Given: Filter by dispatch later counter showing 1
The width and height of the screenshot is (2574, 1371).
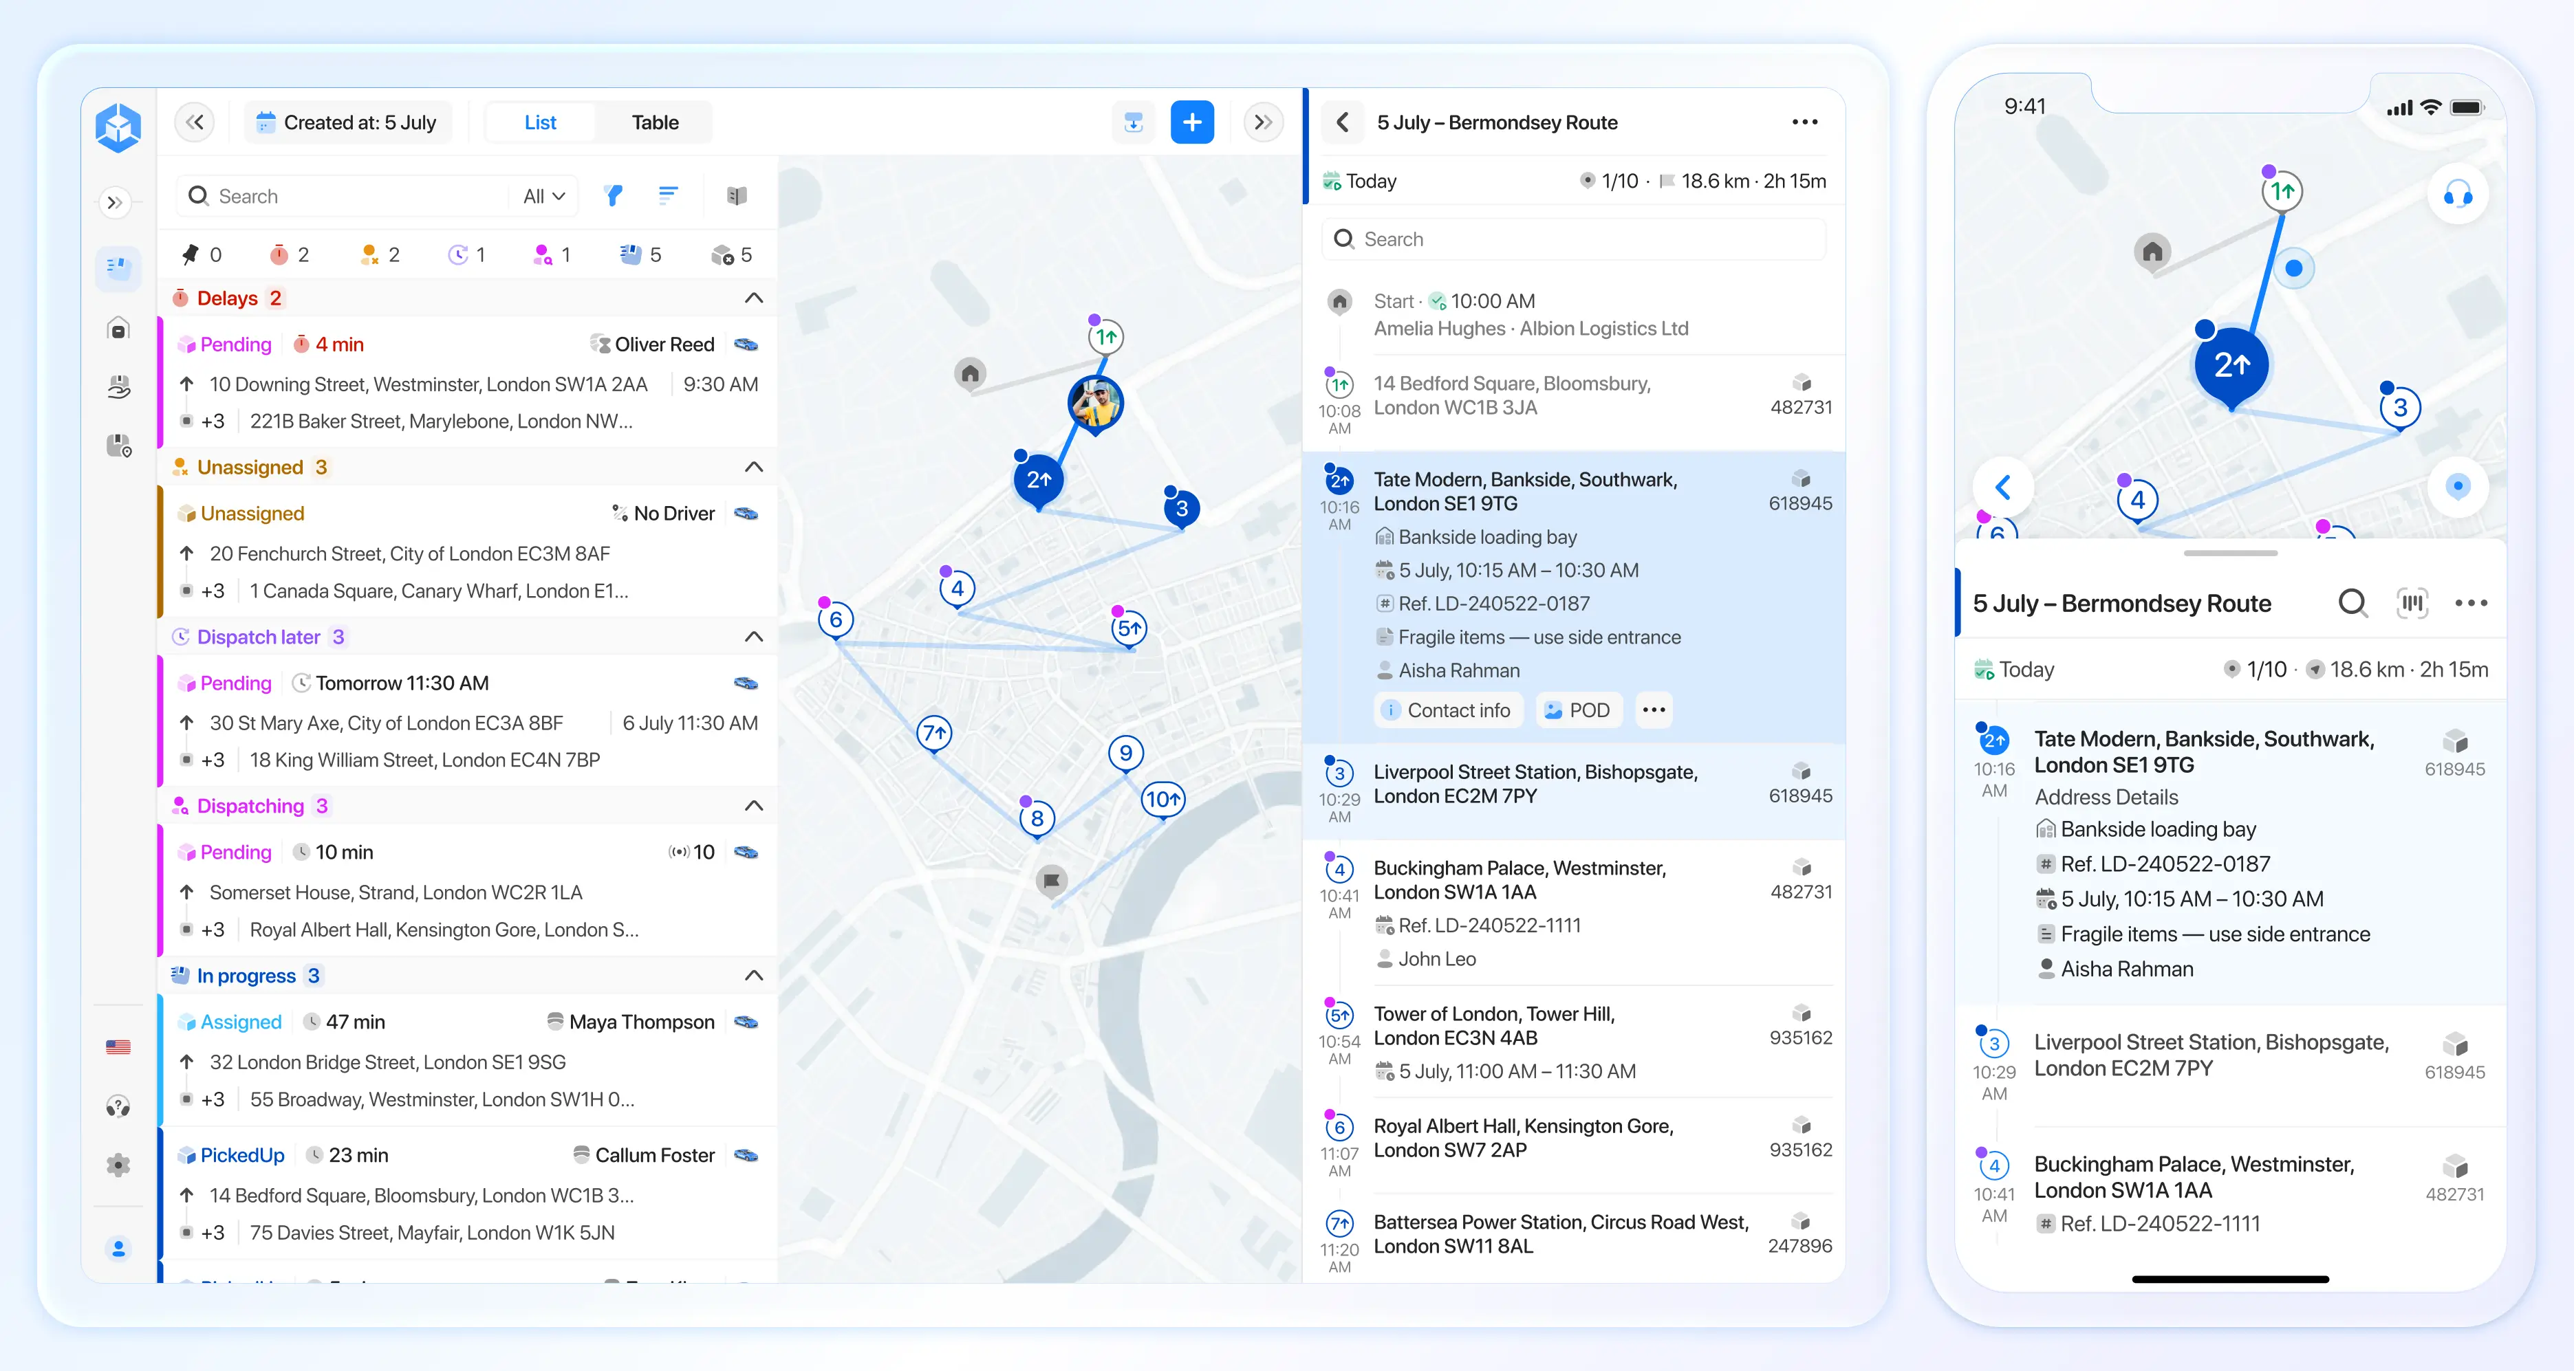Looking at the screenshot, I should pyautogui.click(x=466, y=254).
